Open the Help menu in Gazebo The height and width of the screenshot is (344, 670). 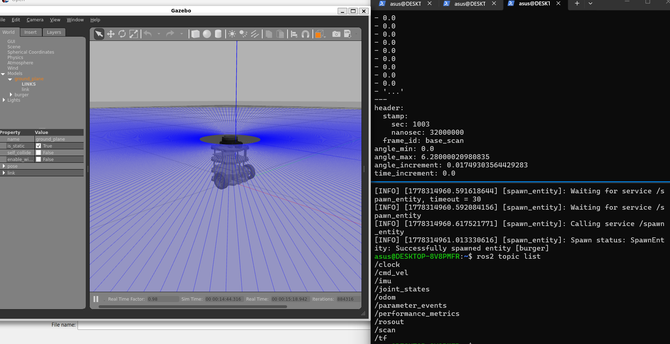pos(95,20)
